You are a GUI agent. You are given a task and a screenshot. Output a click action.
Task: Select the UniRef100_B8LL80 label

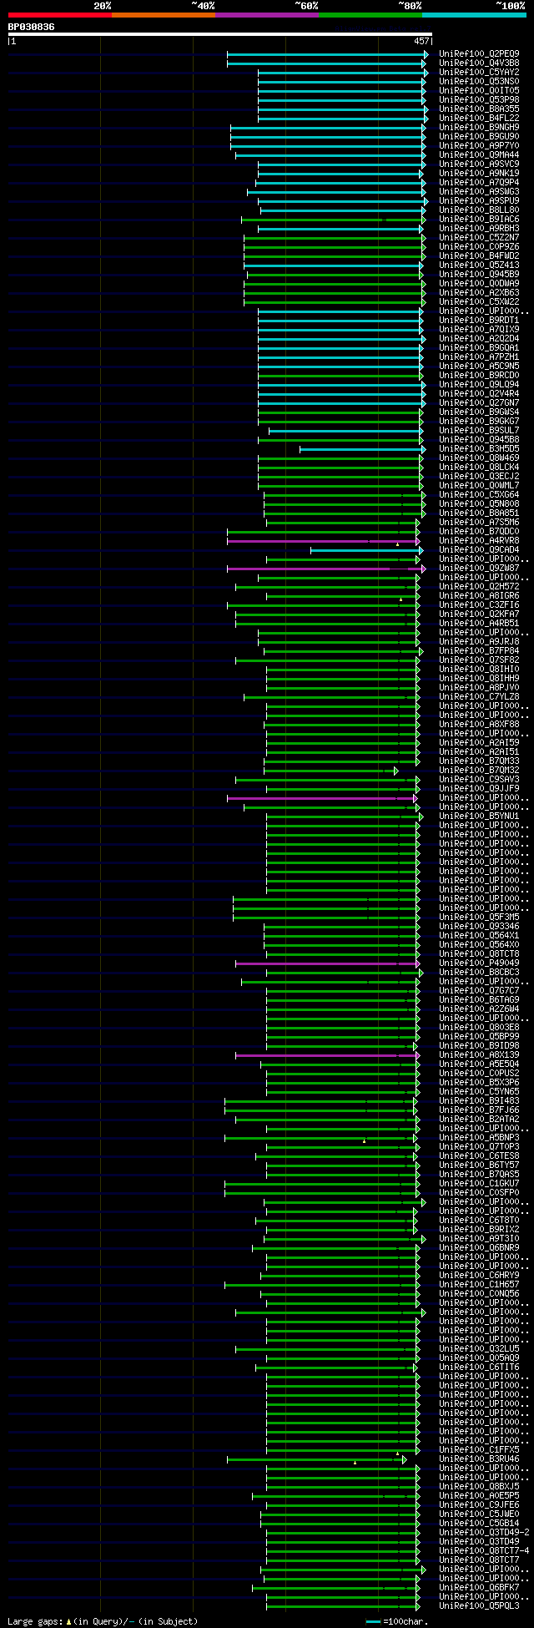click(x=479, y=210)
